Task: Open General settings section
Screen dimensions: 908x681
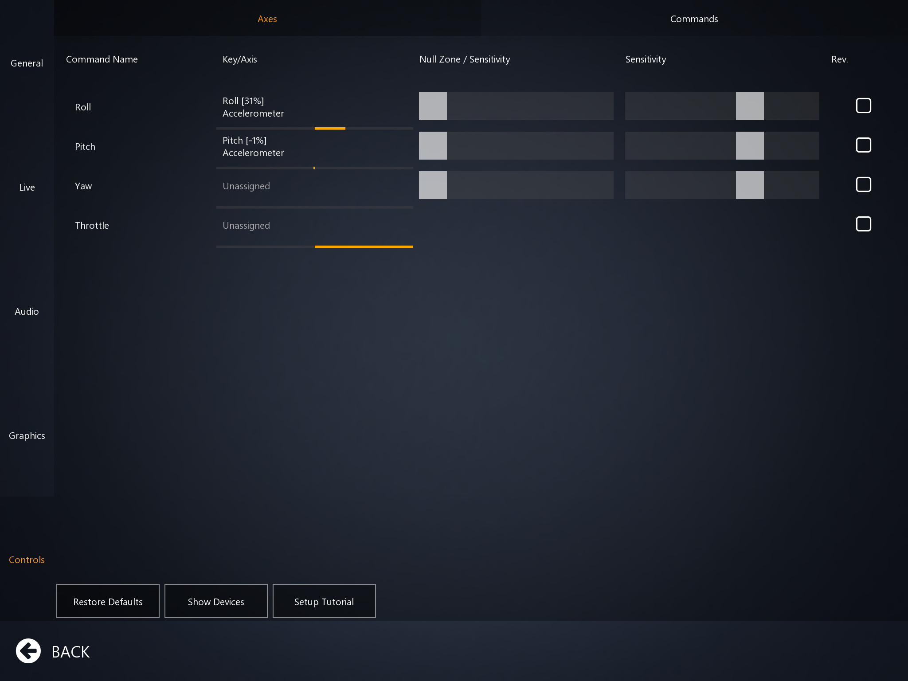Action: coord(27,63)
